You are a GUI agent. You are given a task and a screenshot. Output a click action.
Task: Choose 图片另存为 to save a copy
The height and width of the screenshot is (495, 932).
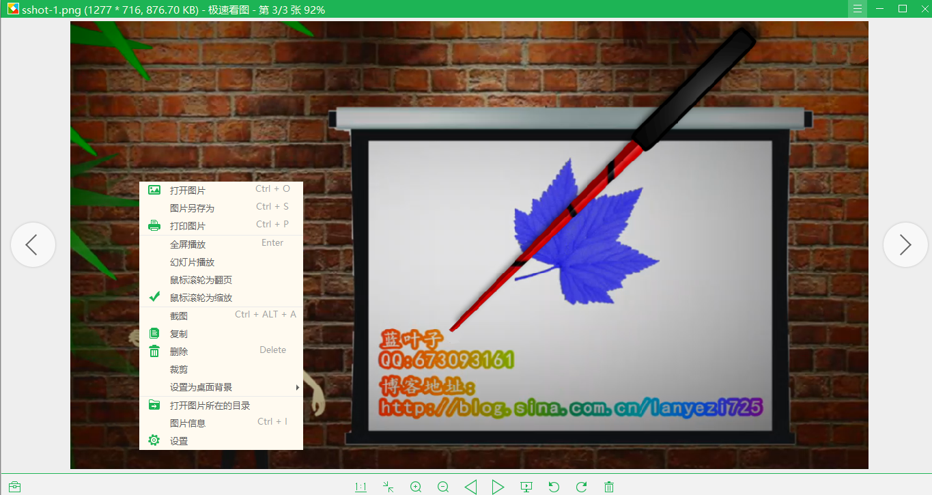tap(221, 208)
